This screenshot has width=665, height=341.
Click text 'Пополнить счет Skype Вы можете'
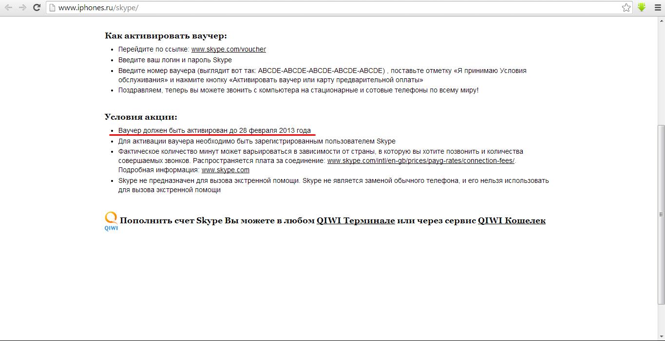(191, 220)
